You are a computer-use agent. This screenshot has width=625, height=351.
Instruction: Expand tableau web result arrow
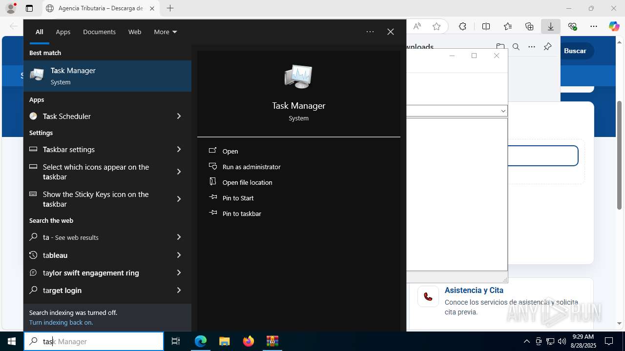(179, 255)
